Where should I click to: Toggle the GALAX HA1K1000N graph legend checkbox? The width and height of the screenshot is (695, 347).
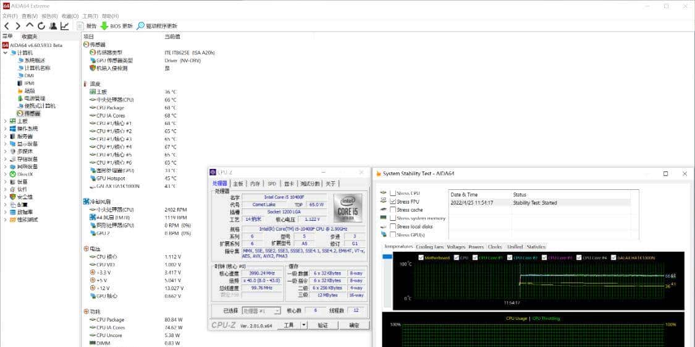tap(614, 258)
